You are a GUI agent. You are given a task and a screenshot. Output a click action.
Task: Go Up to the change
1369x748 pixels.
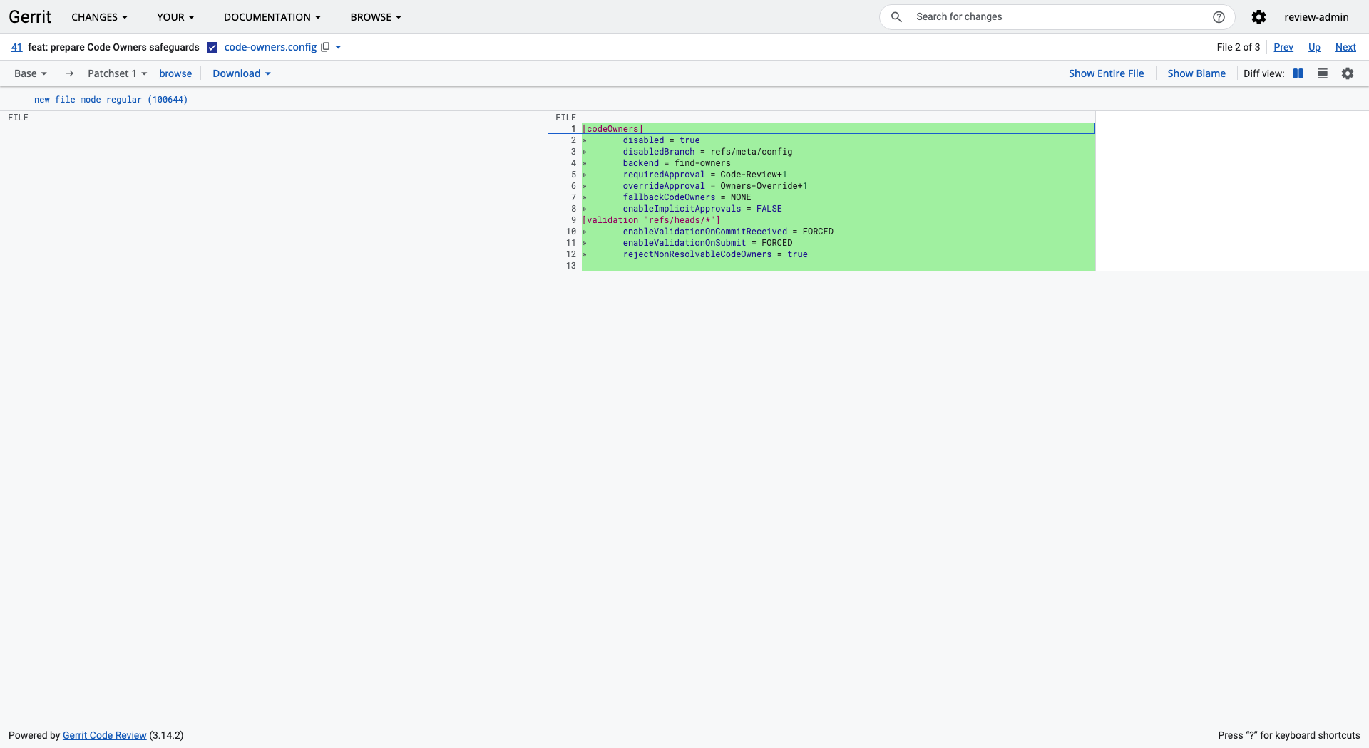(1314, 47)
